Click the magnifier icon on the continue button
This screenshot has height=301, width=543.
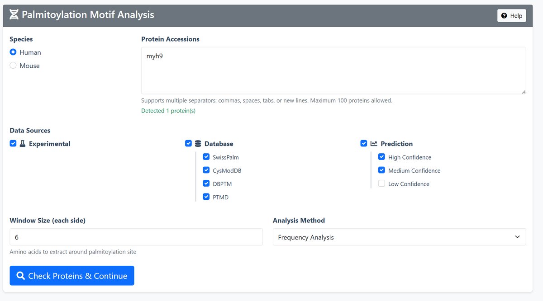pos(20,275)
